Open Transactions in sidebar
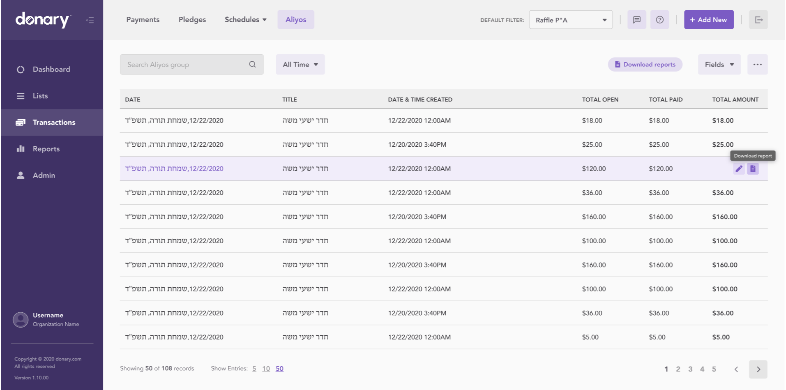 52,122
